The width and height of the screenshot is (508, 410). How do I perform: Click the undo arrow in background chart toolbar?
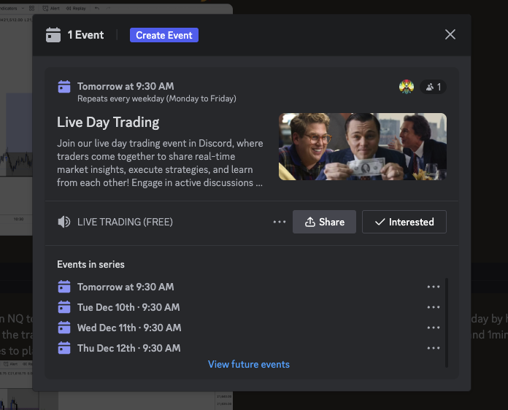97,9
